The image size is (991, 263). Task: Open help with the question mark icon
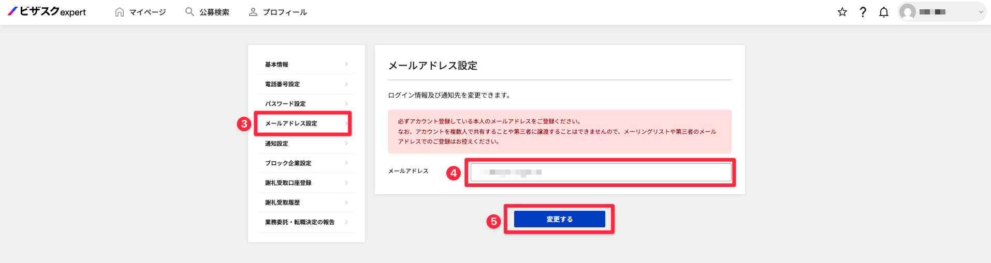pos(863,12)
